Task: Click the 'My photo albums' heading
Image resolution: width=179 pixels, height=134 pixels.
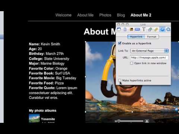Action: coord(43,111)
